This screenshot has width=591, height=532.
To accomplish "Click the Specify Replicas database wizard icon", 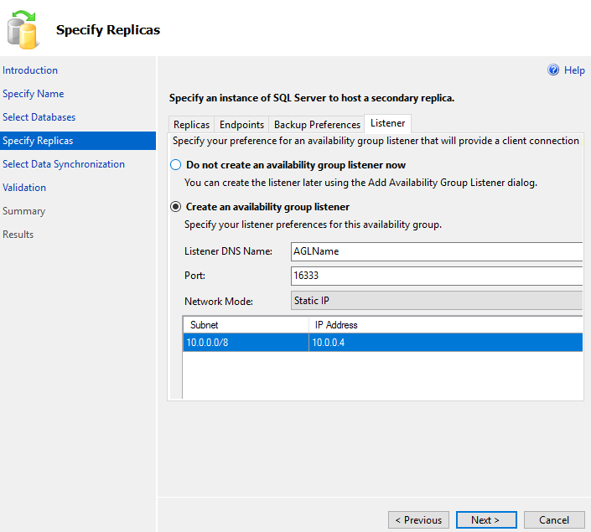I will 22,30.
